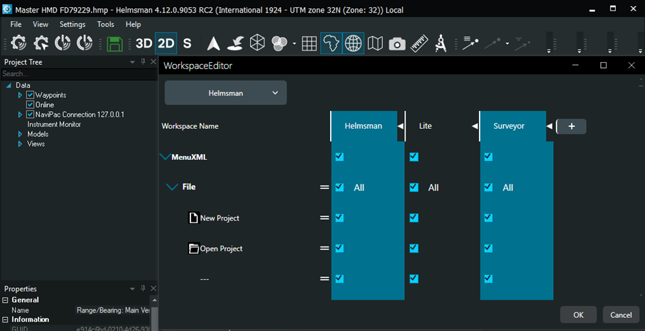645x331 pixels.
Task: Expand the Models tree node
Action: coord(20,134)
